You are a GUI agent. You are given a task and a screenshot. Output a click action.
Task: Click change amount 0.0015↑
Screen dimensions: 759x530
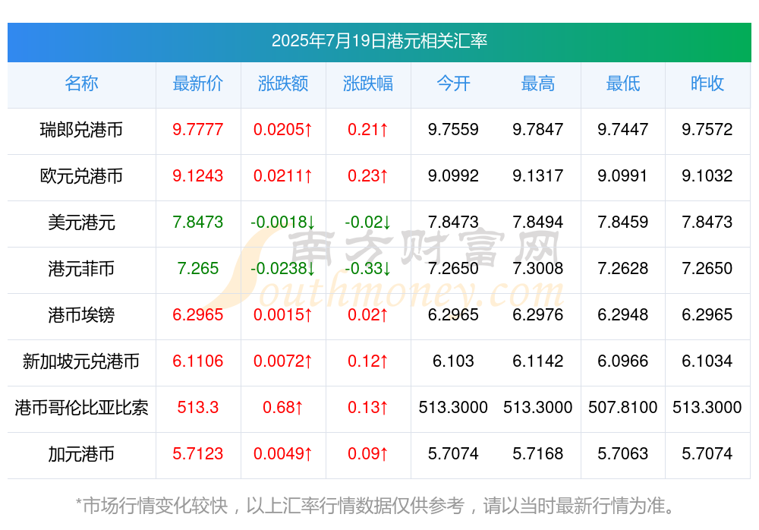[282, 315]
